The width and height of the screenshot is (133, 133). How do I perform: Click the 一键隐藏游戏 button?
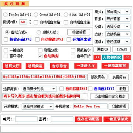coord(115,66)
